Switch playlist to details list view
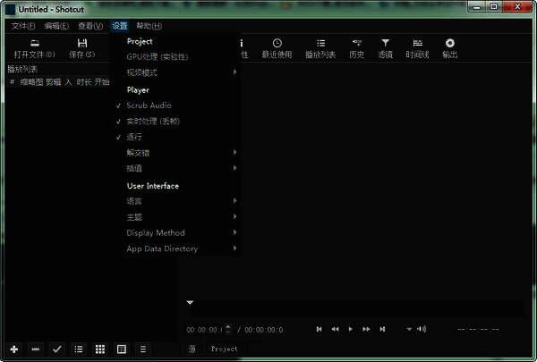The image size is (537, 362). [79, 349]
